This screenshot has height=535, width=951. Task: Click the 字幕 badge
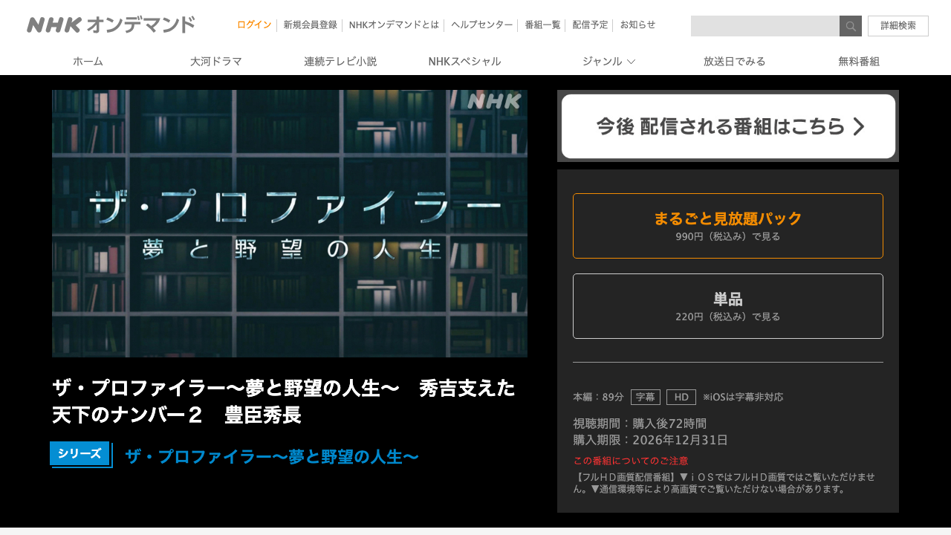click(x=646, y=397)
